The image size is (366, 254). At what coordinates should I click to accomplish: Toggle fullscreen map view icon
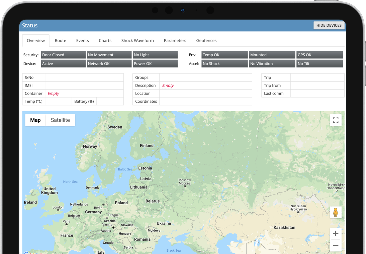pos(336,120)
